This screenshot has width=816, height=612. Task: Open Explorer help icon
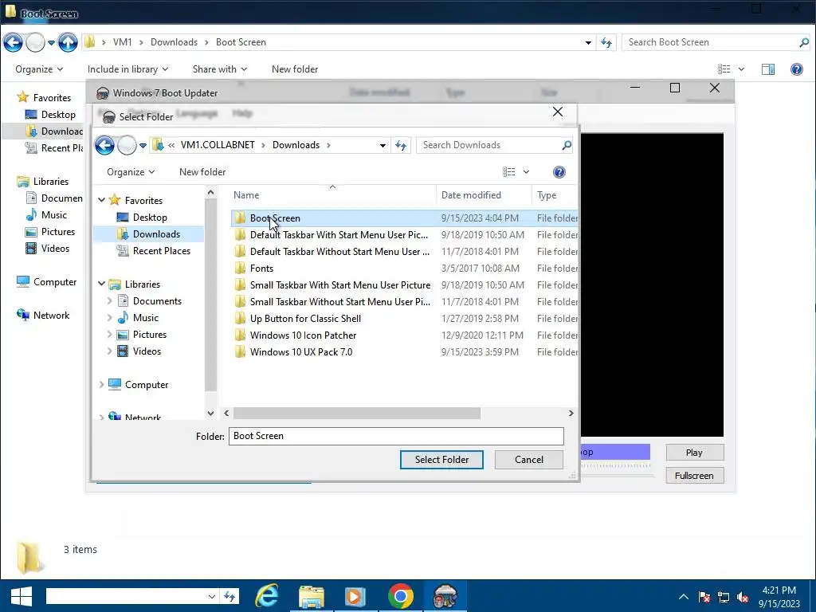[797, 69]
